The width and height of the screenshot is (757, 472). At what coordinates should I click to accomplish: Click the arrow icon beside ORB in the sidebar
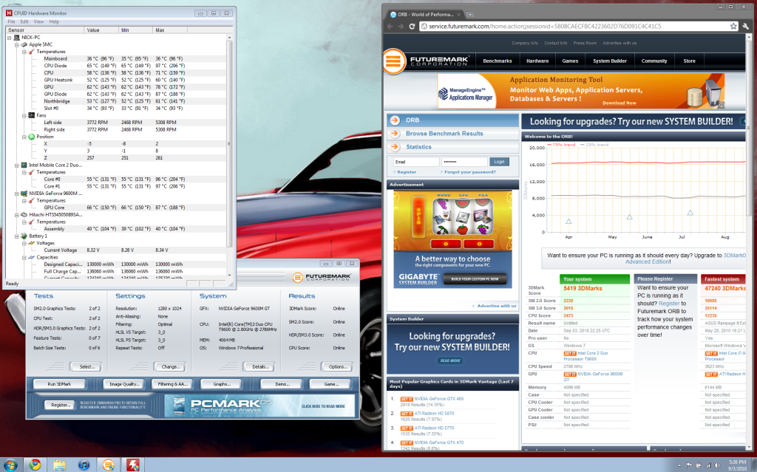395,120
